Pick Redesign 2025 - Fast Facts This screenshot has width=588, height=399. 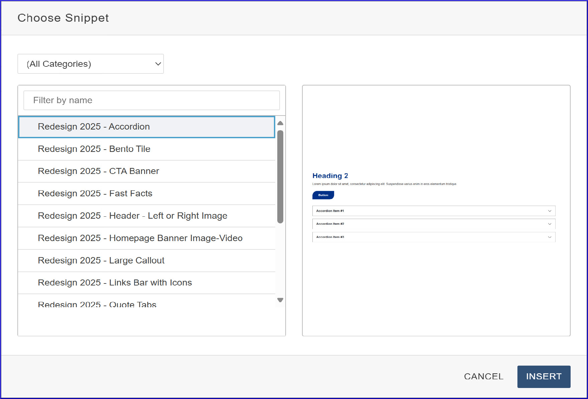[x=146, y=194]
